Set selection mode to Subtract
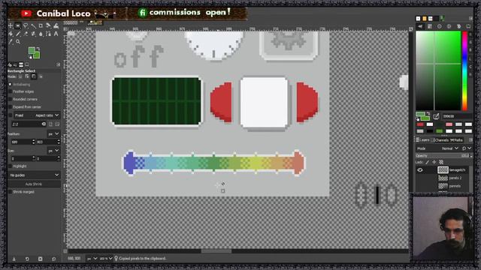481x270 pixels. (34, 76)
